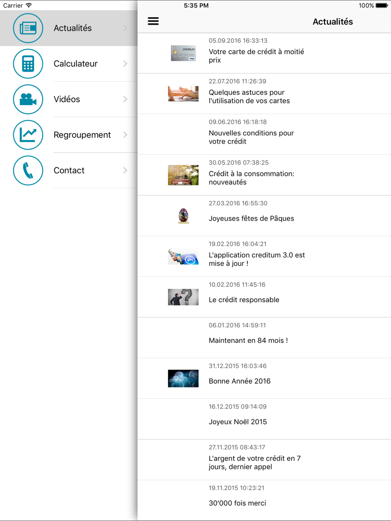Open 'Nouvelles conditions pour votre crédit'
391x521 pixels.
coord(251,137)
